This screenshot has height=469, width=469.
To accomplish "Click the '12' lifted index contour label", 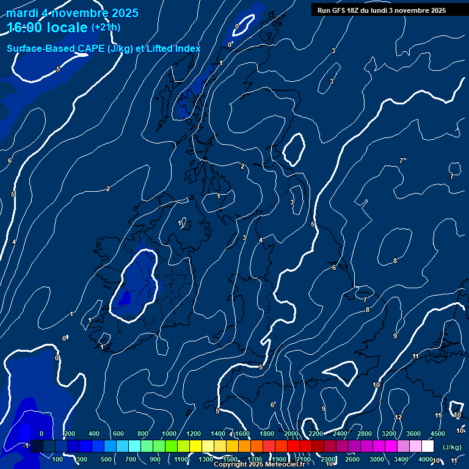I will 398,417.
